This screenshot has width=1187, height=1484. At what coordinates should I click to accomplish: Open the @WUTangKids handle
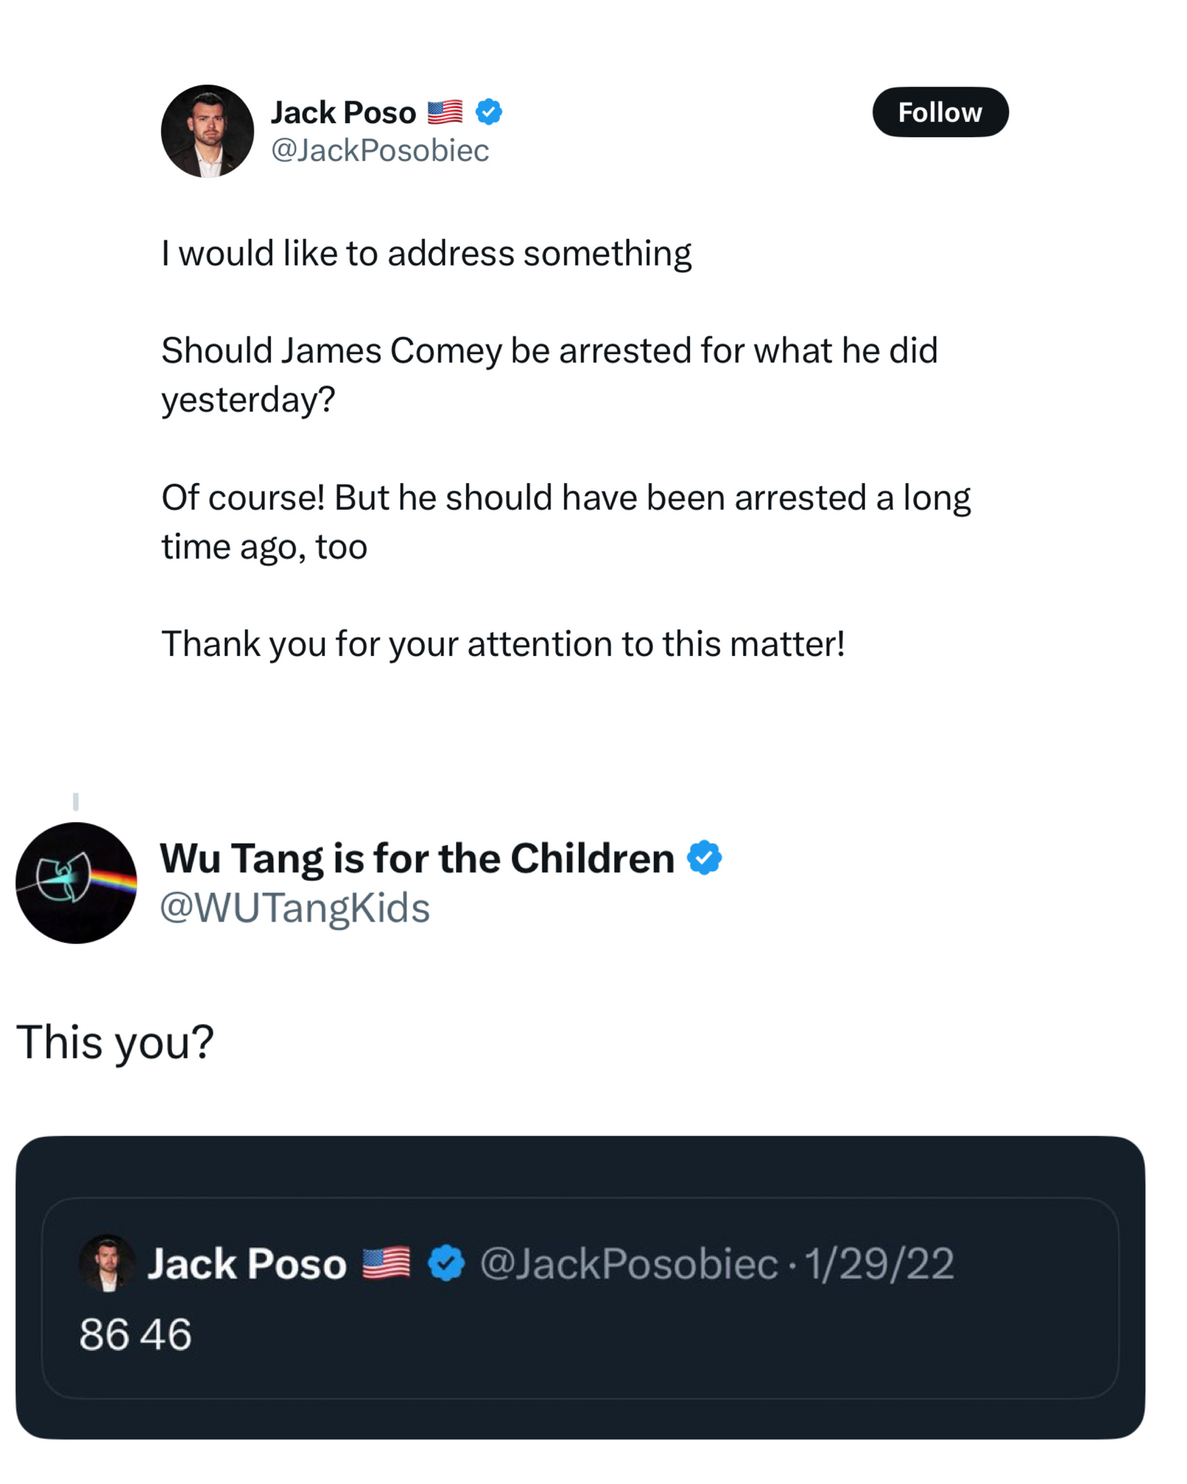click(295, 907)
